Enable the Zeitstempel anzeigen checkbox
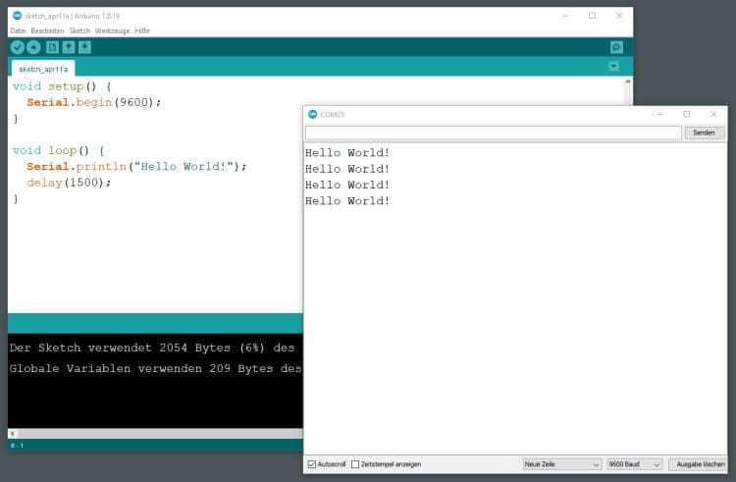 pos(355,464)
